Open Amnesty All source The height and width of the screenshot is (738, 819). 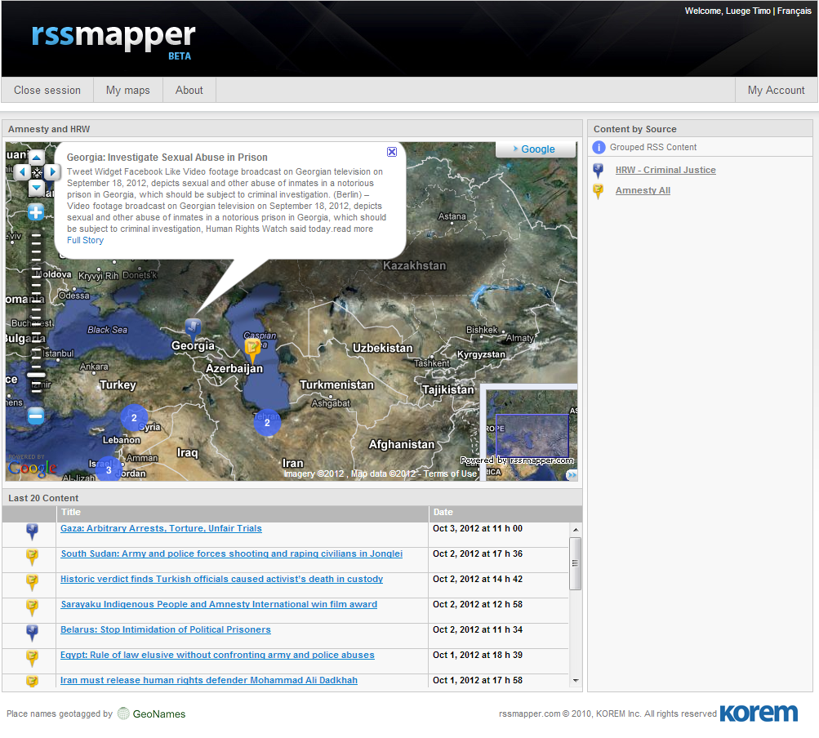[643, 191]
